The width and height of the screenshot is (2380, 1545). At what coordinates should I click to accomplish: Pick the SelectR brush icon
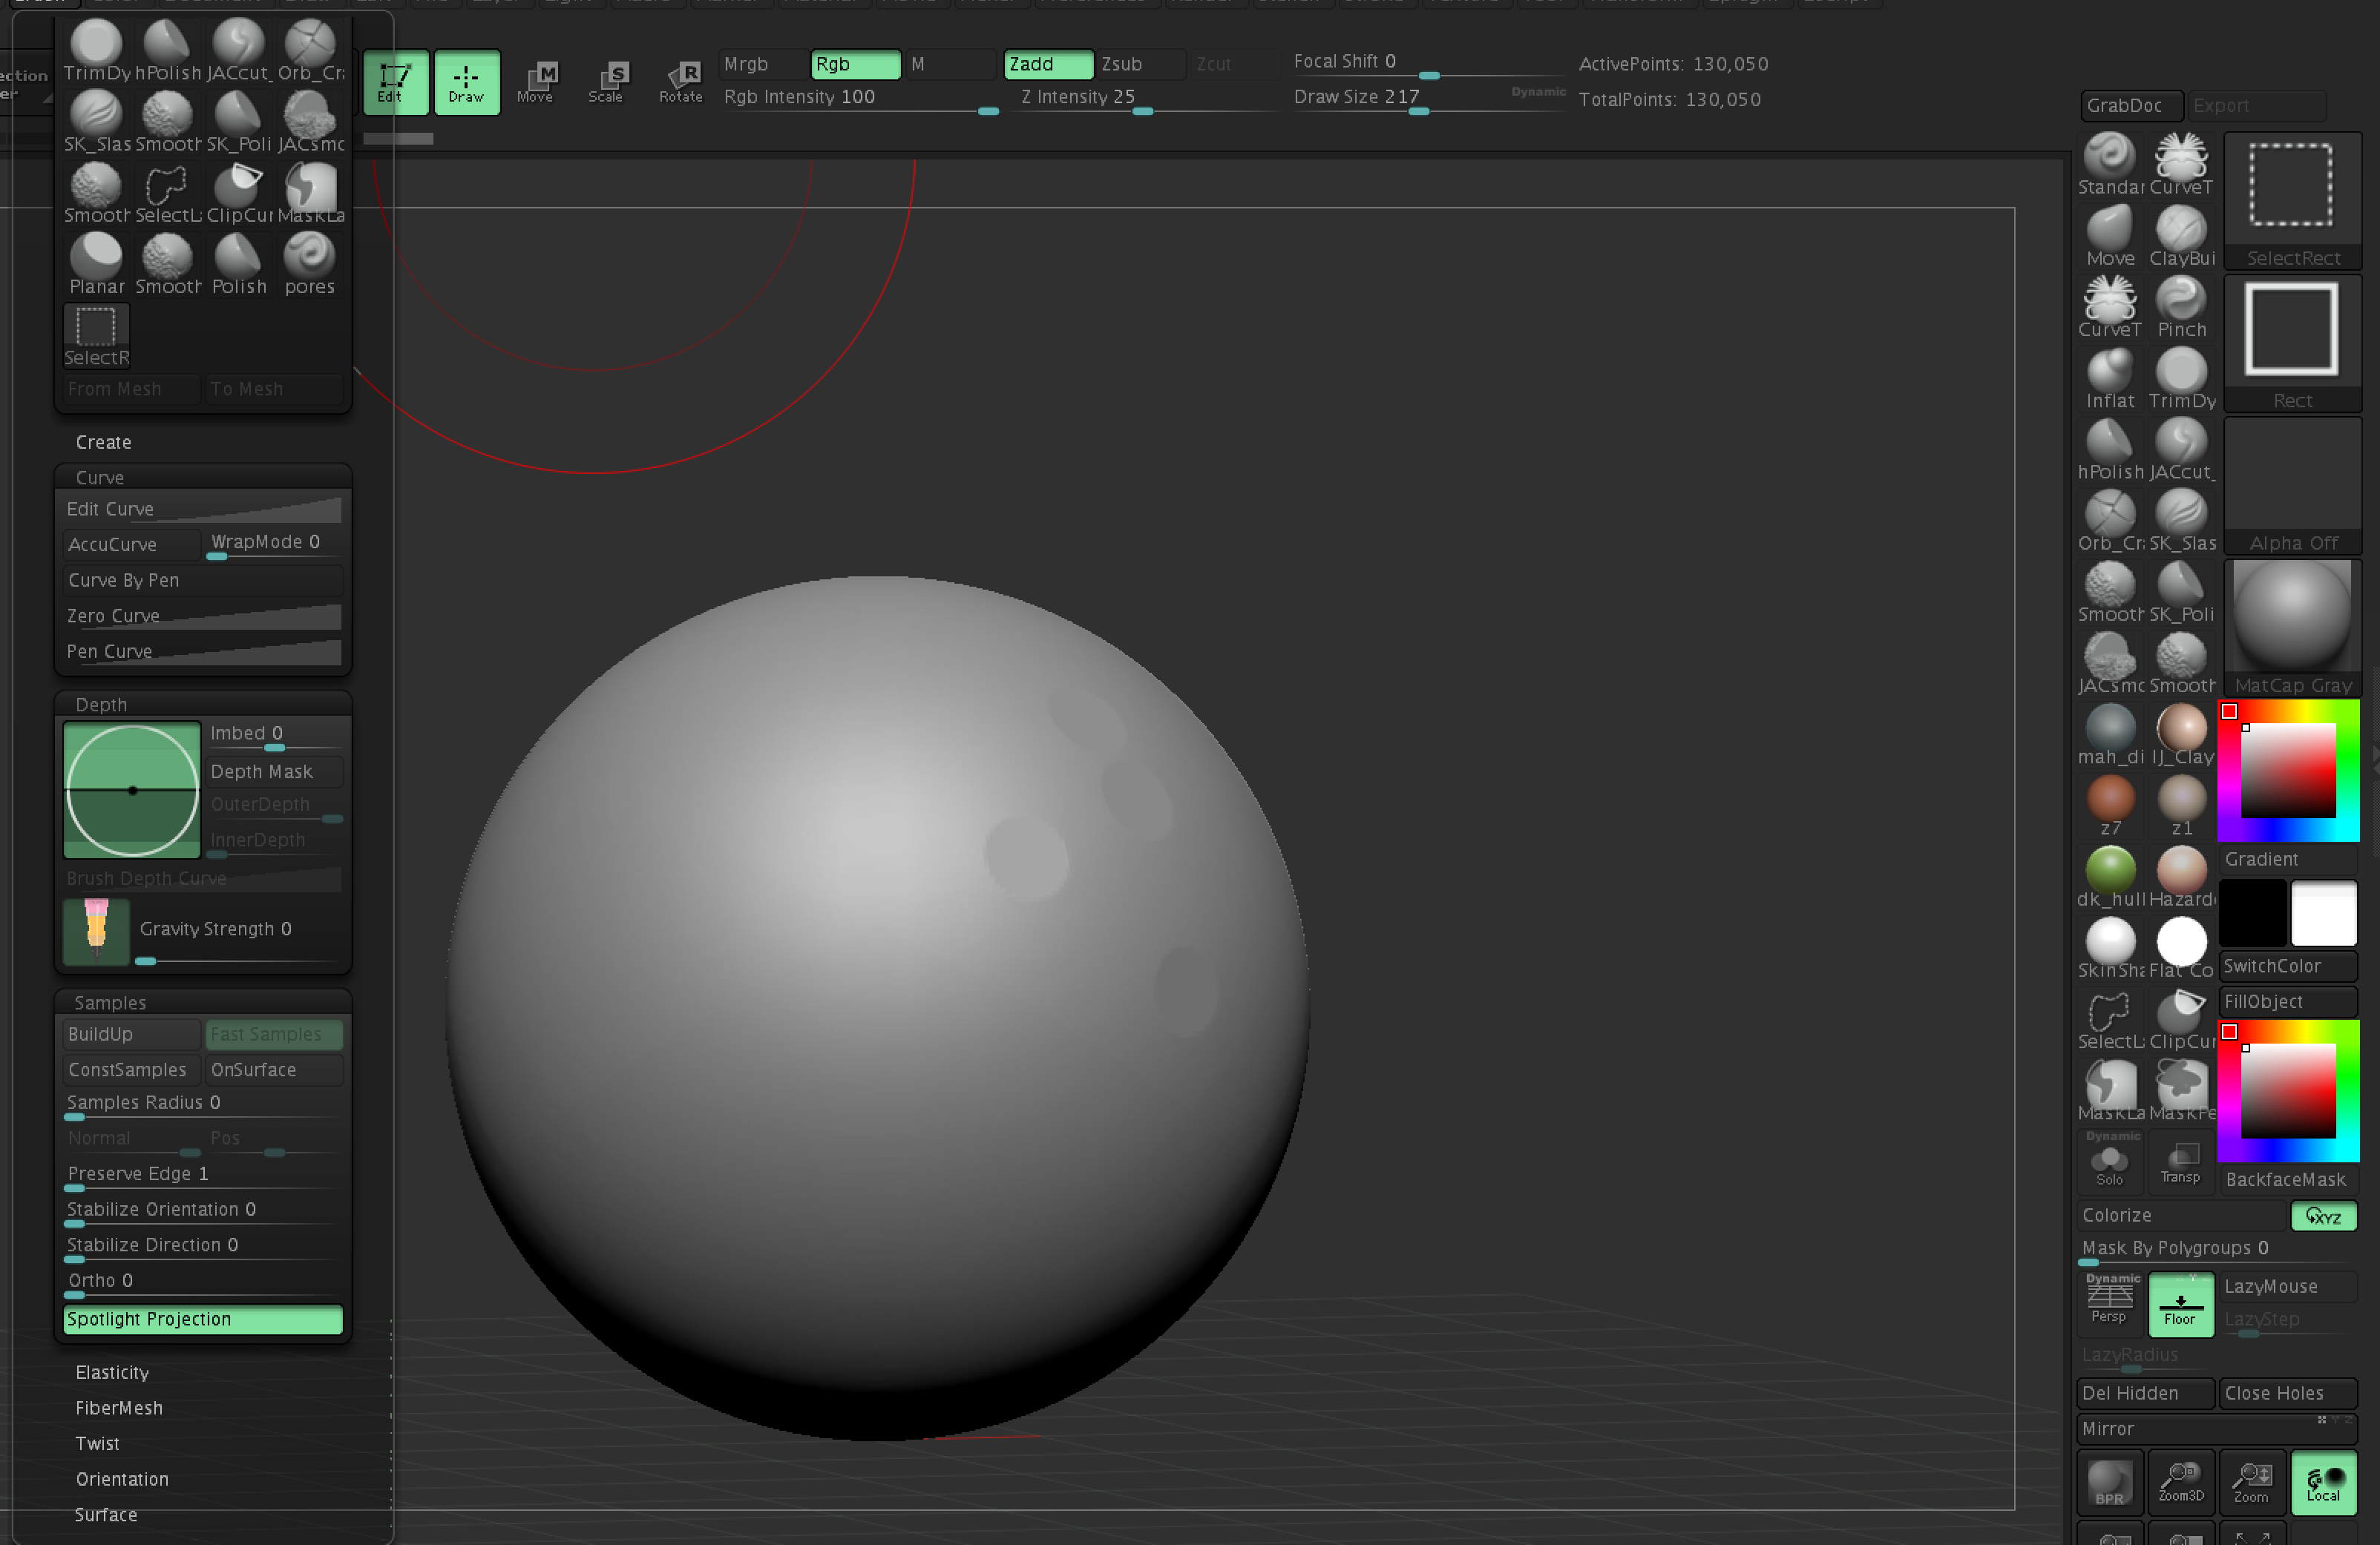[97, 336]
